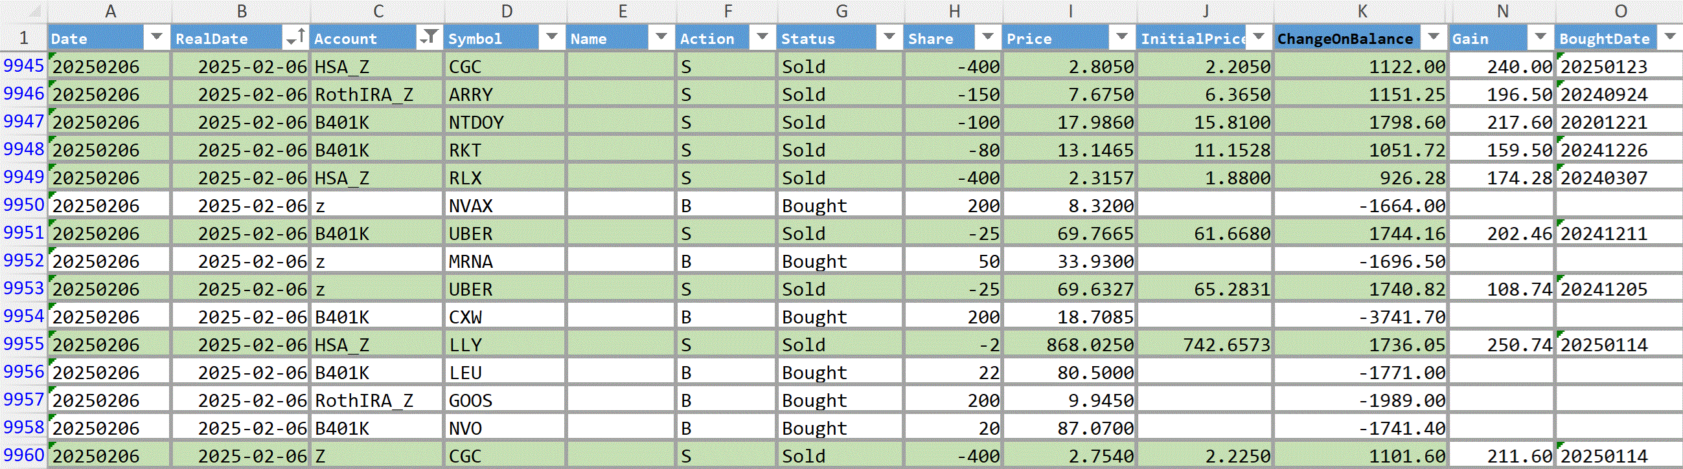Open the ChangeOnBalance filter dropdown

pos(1434,37)
